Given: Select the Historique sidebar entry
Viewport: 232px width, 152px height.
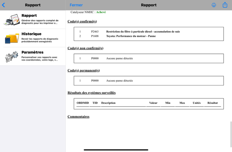Looking at the screenshot, I should pyautogui.click(x=33, y=38).
